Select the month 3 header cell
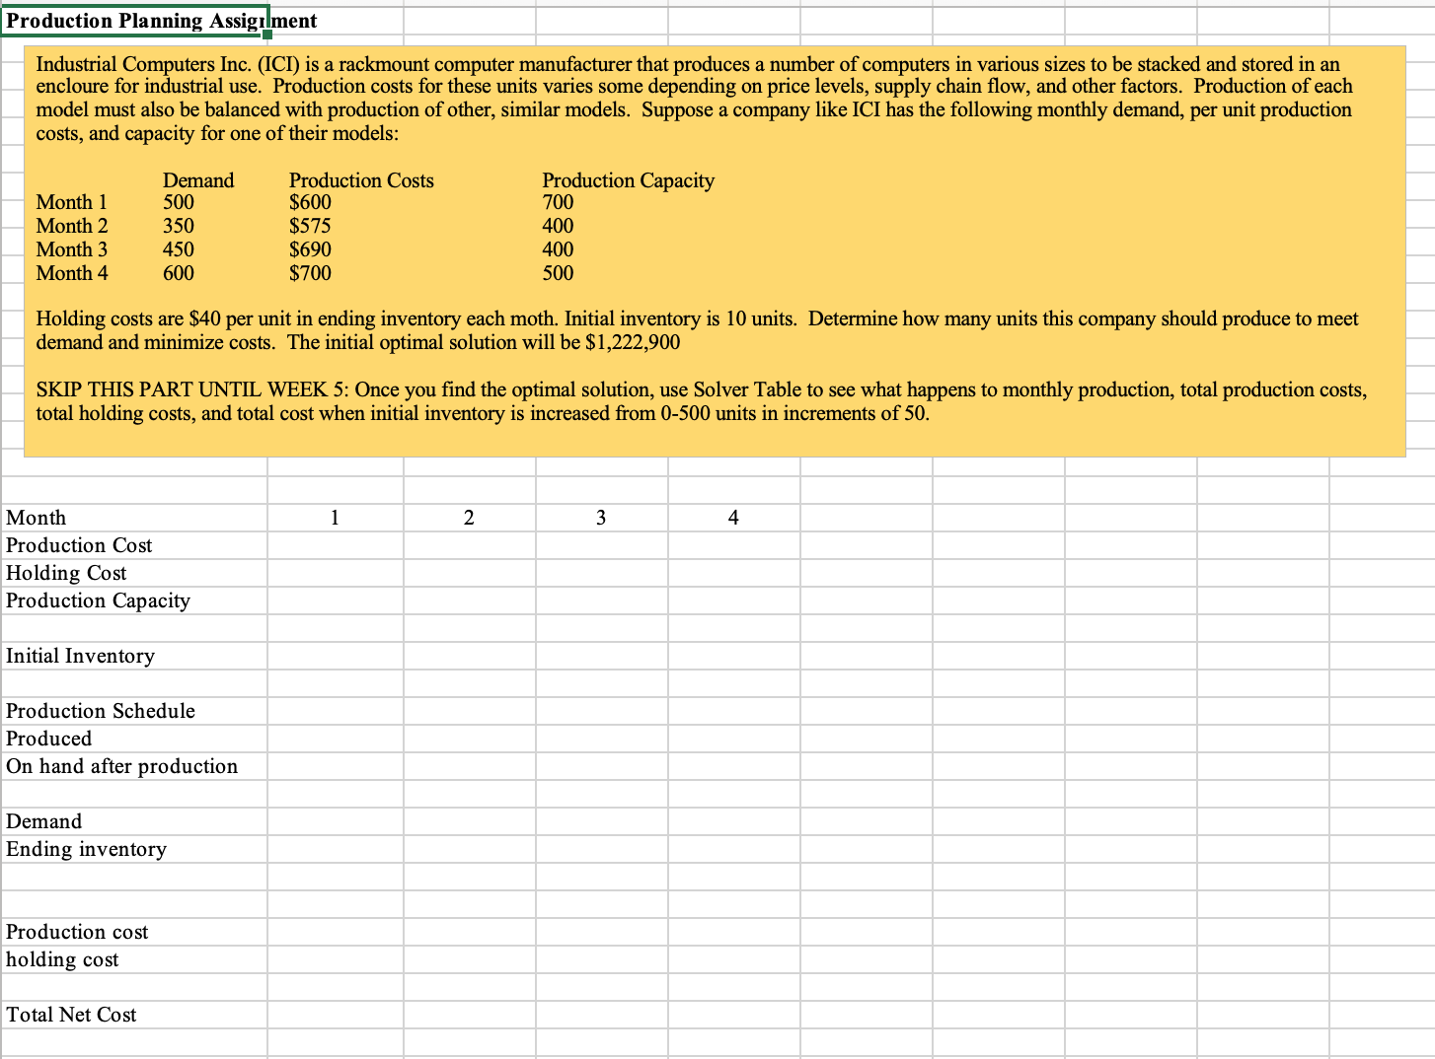 point(602,518)
